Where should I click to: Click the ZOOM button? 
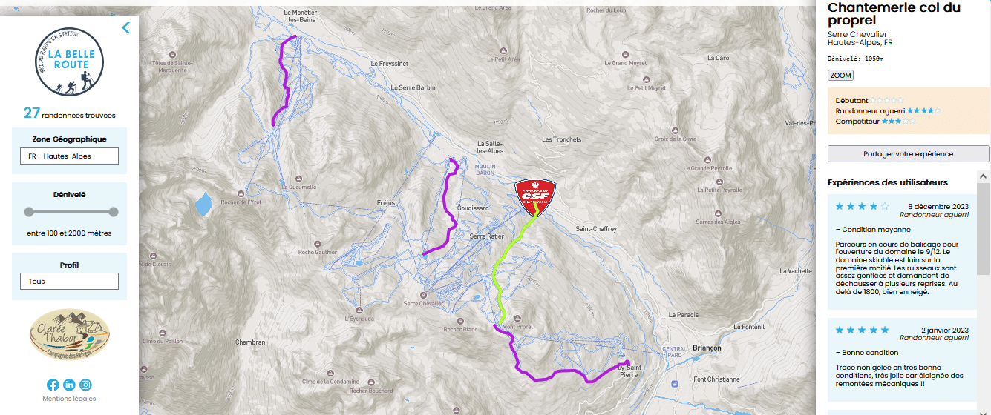click(x=840, y=76)
